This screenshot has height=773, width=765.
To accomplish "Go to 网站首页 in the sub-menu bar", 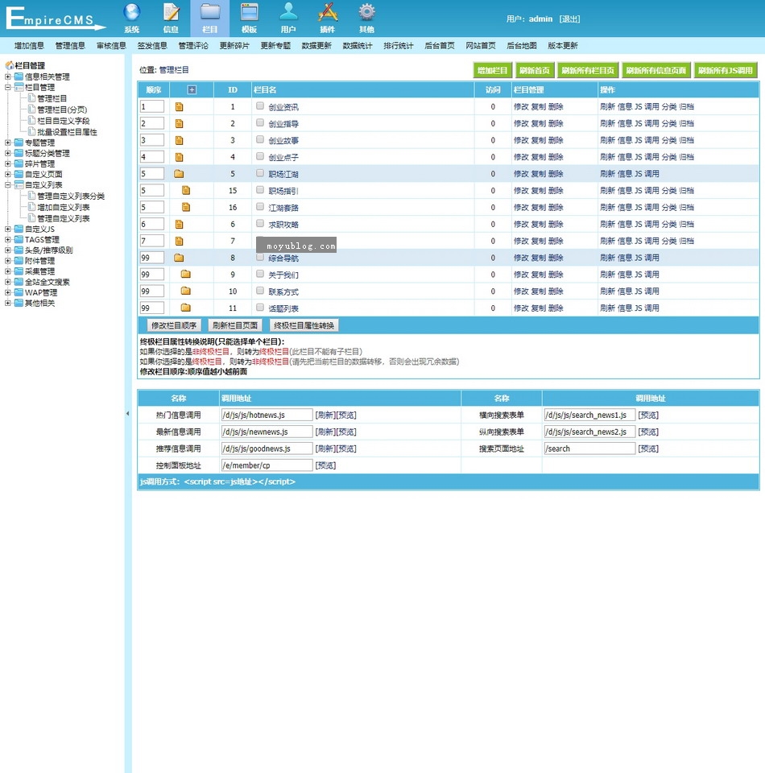I will (481, 45).
